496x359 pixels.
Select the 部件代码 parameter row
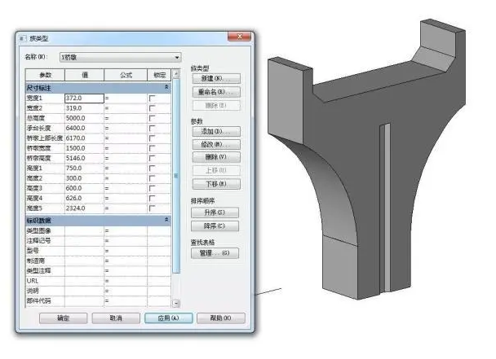pos(98,301)
